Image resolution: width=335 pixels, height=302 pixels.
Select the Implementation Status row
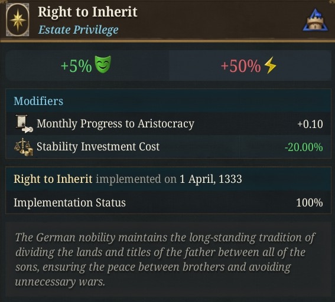pyautogui.click(x=168, y=202)
